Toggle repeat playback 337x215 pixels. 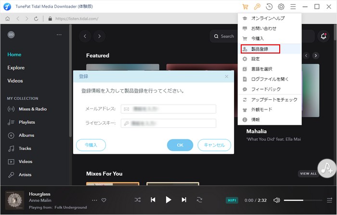pos(199,200)
